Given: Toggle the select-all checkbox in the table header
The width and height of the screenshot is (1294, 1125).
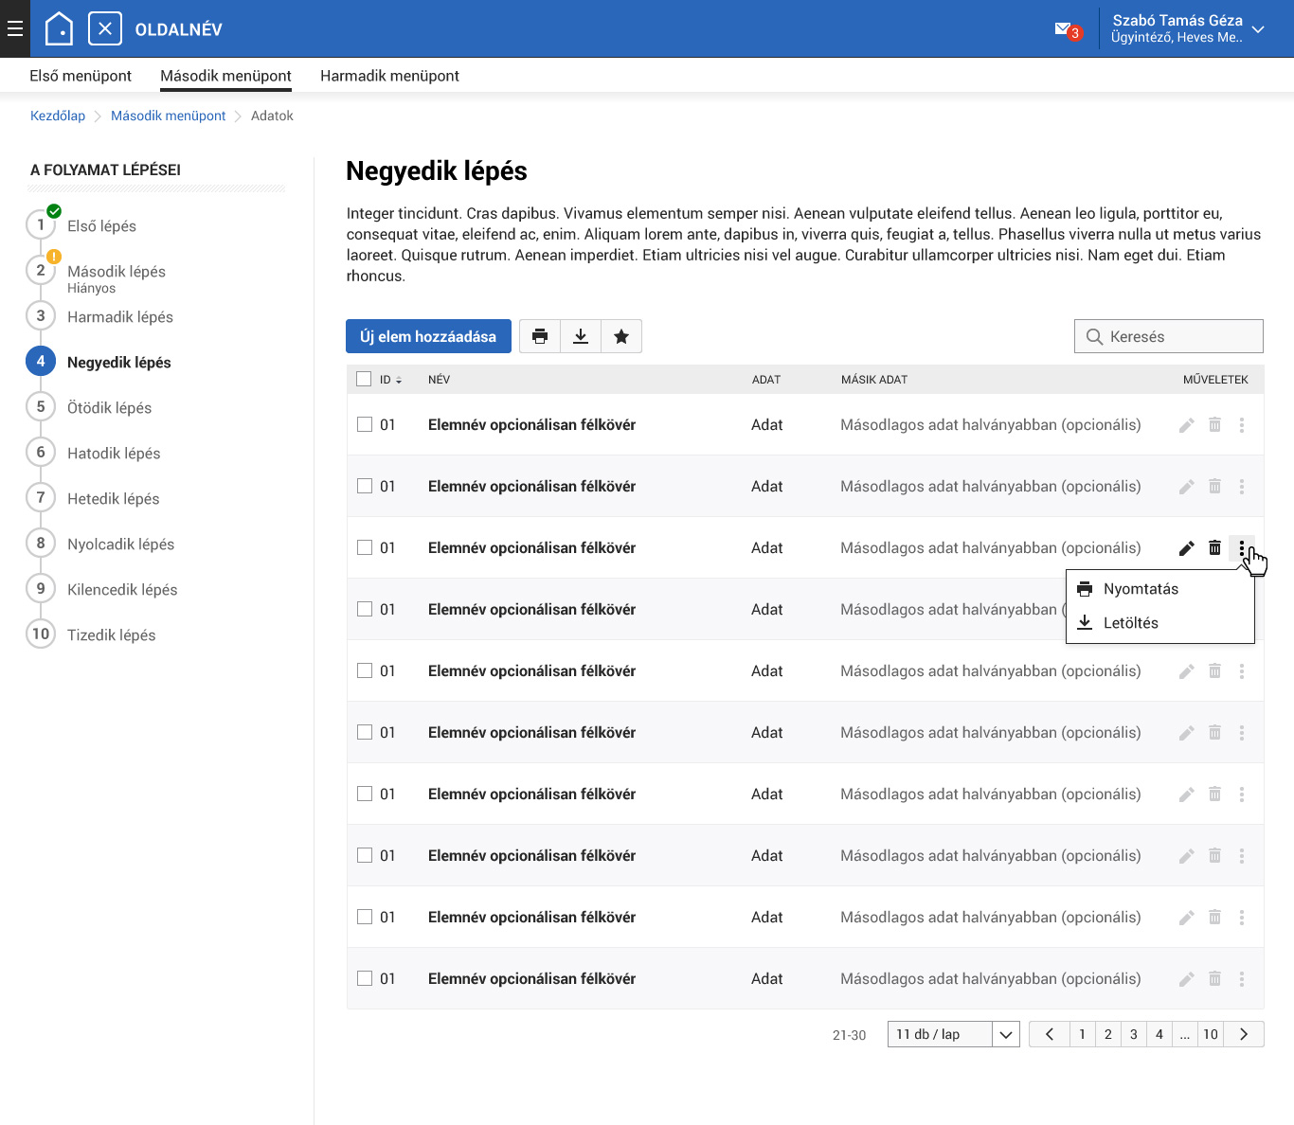Looking at the screenshot, I should [x=364, y=379].
